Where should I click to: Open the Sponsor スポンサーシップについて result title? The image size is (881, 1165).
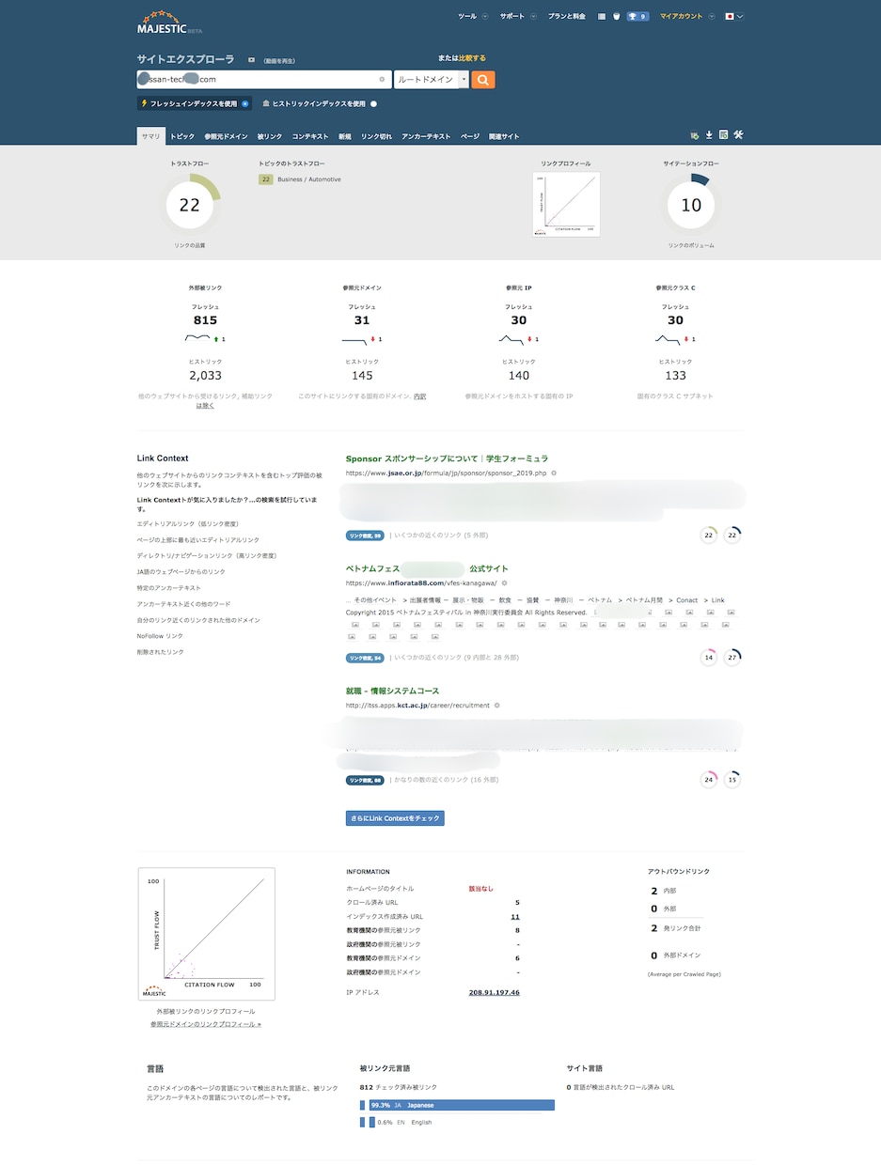pyautogui.click(x=447, y=458)
